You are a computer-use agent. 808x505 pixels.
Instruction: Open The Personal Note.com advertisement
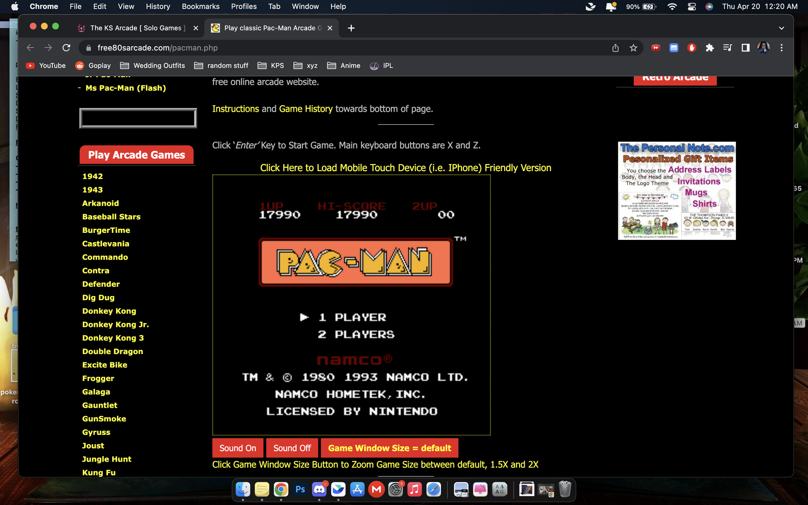677,191
